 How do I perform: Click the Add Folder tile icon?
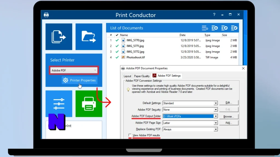pyautogui.click(x=89, y=37)
